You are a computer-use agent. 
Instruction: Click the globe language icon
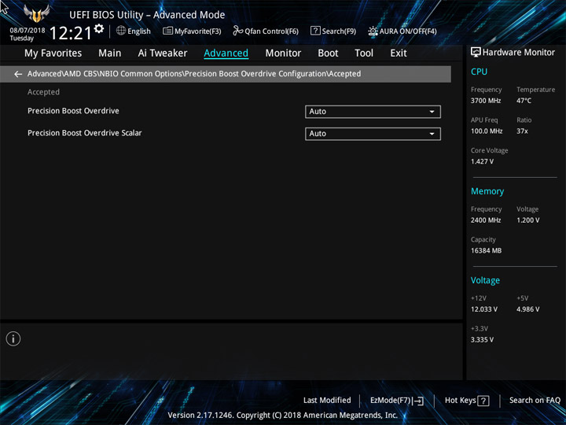click(x=121, y=31)
